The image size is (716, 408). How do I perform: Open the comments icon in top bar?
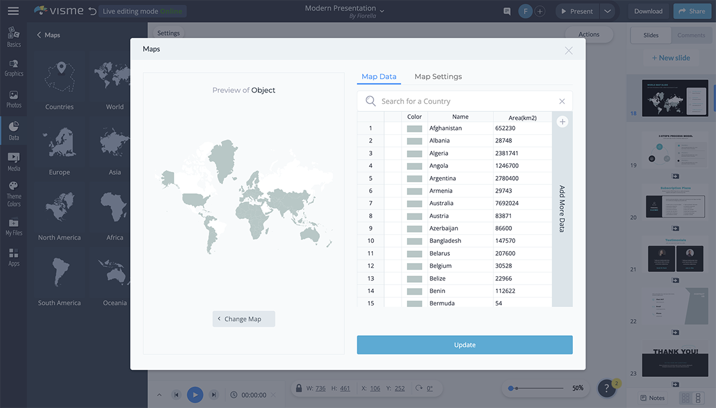point(507,11)
